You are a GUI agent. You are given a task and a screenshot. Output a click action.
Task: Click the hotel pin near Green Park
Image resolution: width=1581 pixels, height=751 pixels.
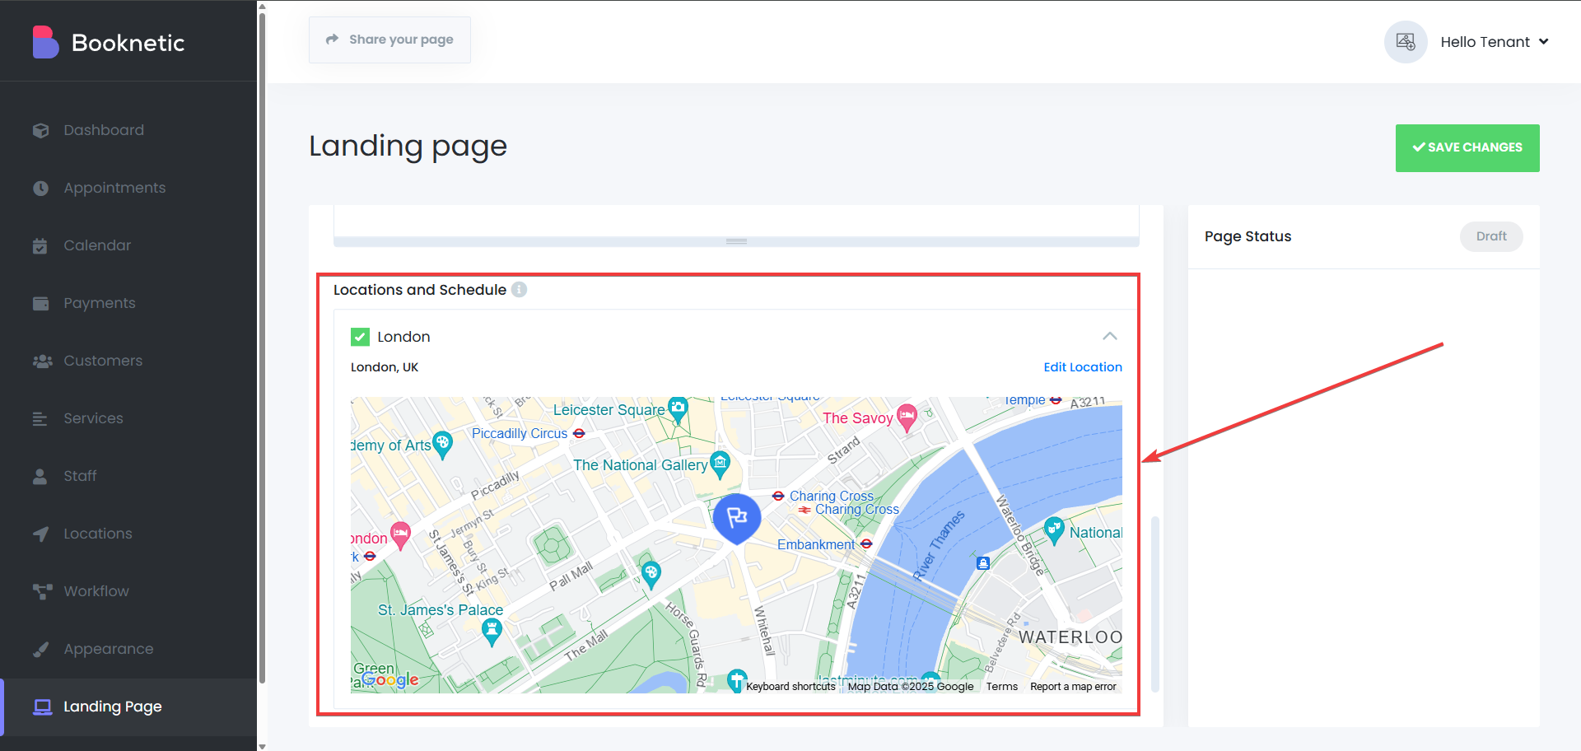400,537
